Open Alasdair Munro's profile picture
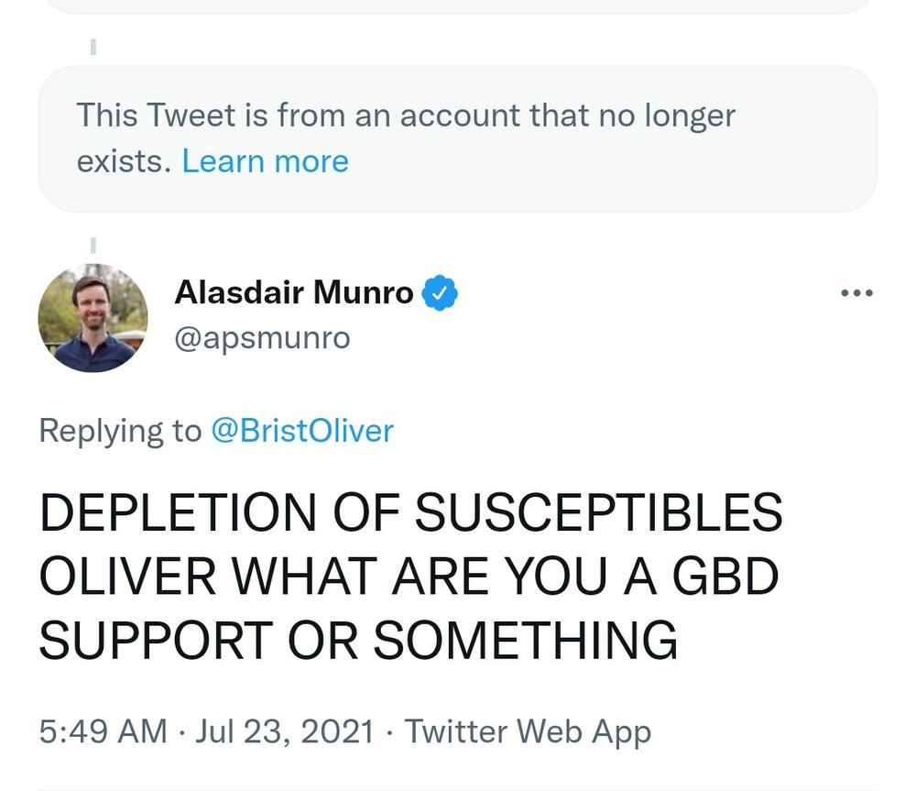Image resolution: width=916 pixels, height=791 pixels. click(93, 318)
